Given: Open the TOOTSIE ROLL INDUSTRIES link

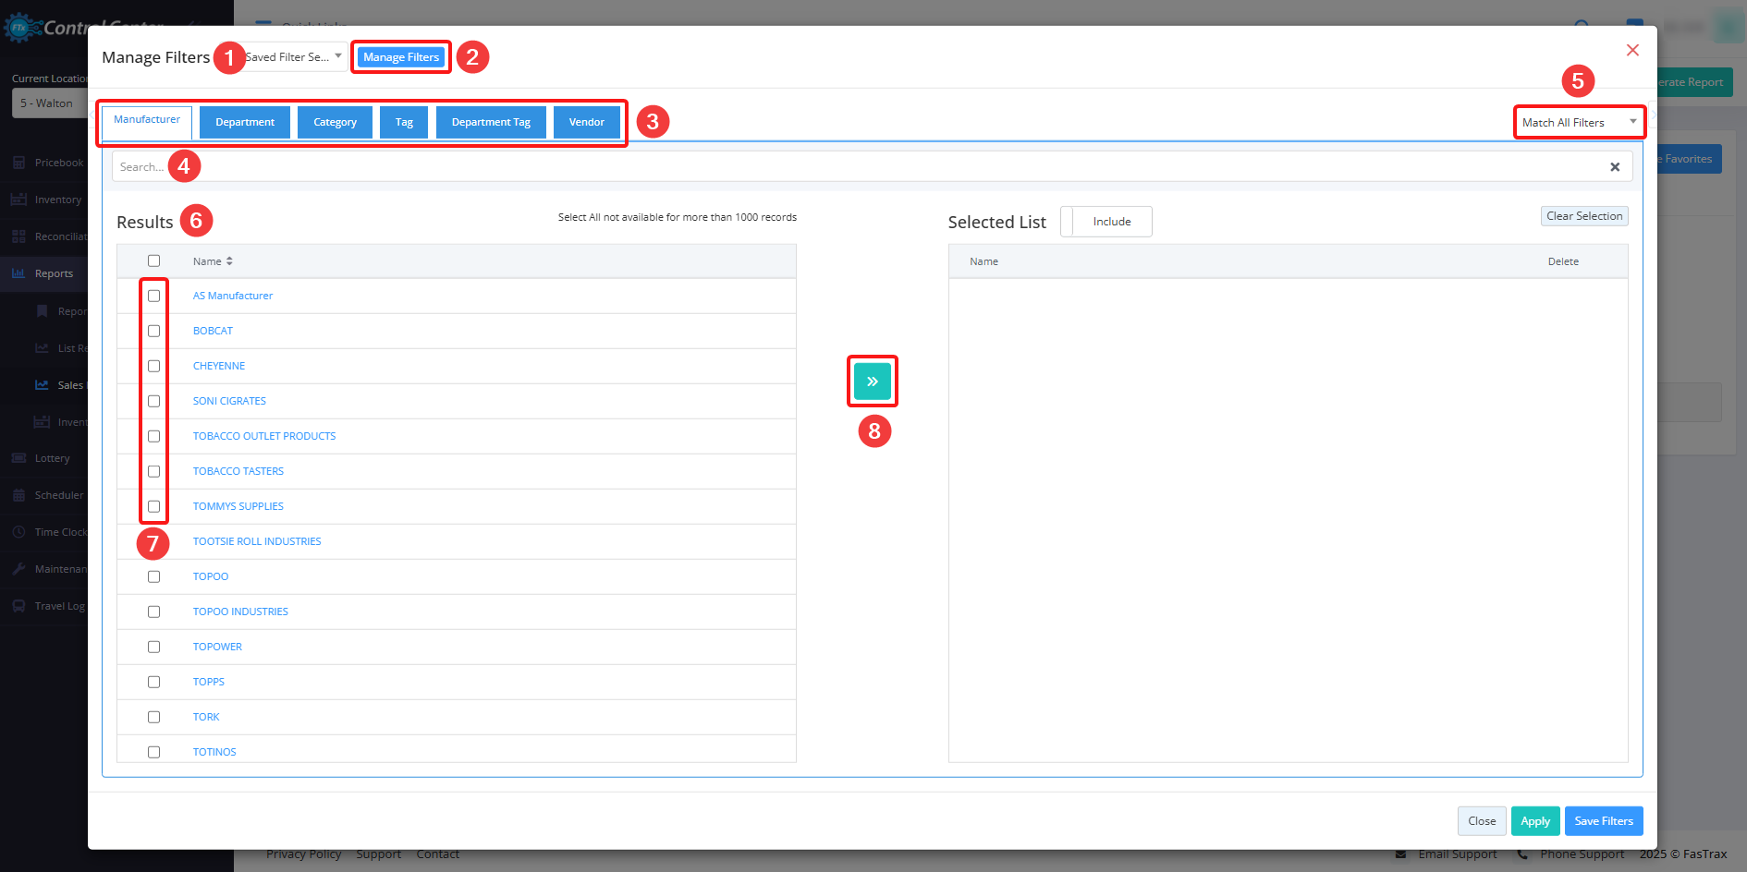Looking at the screenshot, I should 257,542.
